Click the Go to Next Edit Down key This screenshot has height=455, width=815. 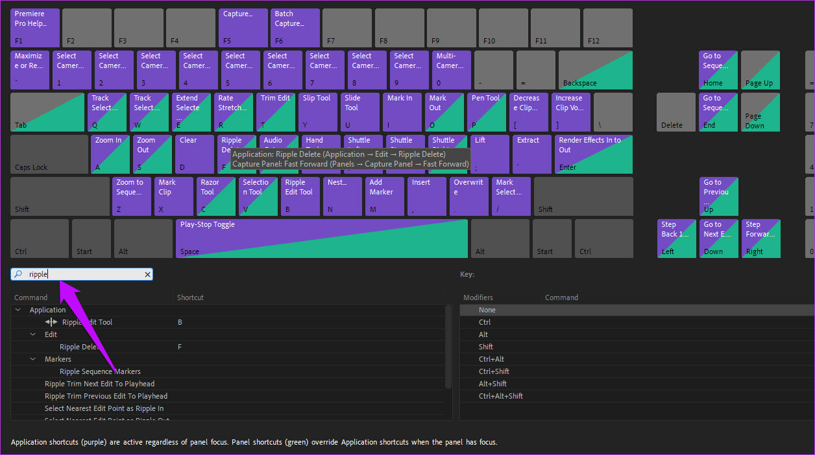click(x=718, y=239)
